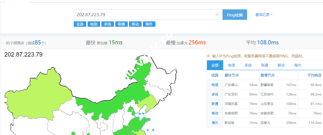Toggle the 多线 filter tag below the search box
Viewport: 323px width, 135px height.
click(x=107, y=24)
